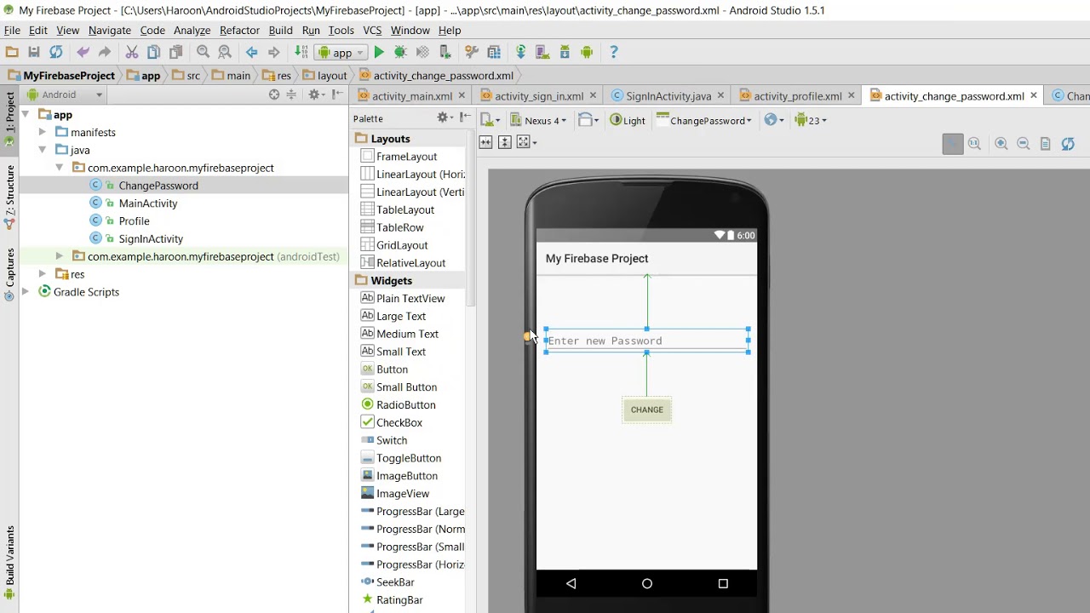Click Collapse All icon in Project panel

tap(291, 95)
